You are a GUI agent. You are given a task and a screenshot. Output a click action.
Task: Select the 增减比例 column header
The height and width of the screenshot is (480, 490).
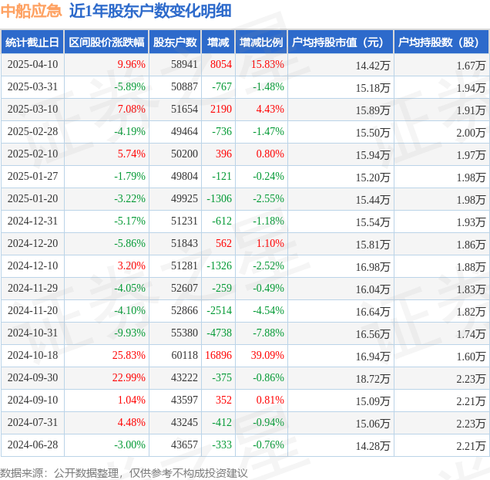[x=261, y=42]
